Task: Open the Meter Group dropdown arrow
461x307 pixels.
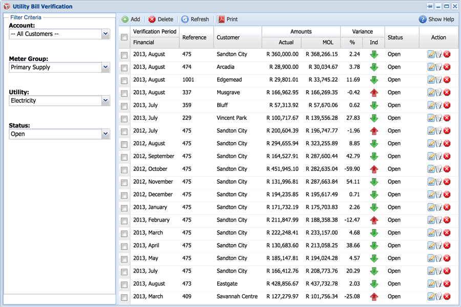Action: click(x=106, y=67)
